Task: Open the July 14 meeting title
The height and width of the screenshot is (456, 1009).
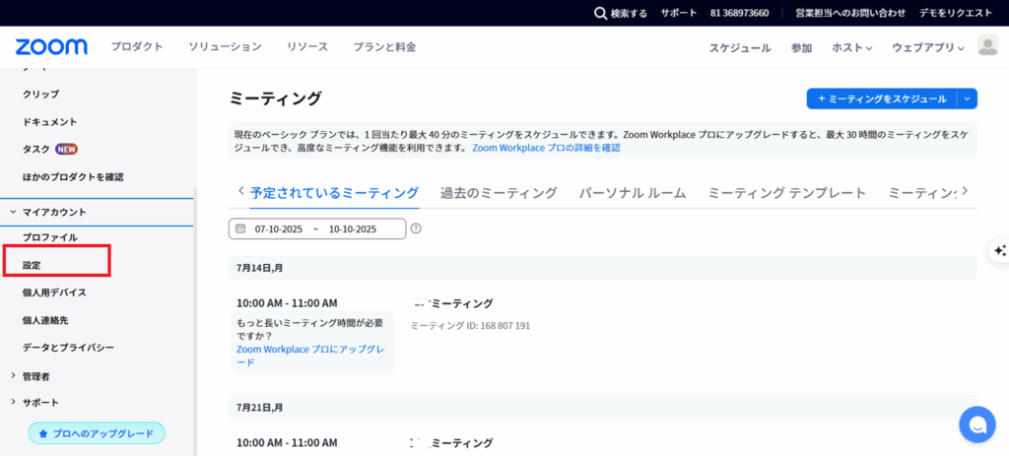Action: pos(451,303)
